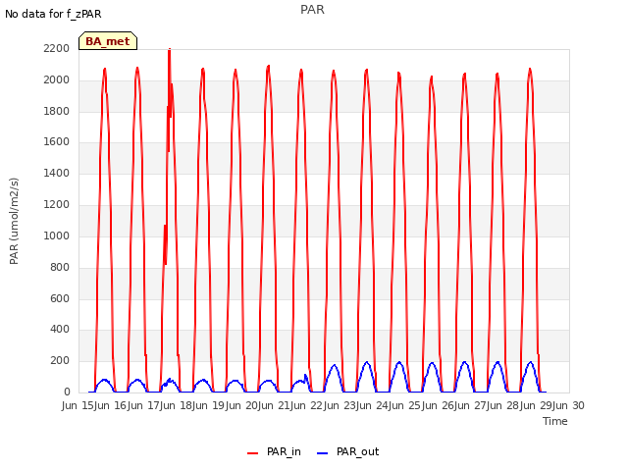This screenshot has height=471, width=628.
Task: Click the Jun 20 x-axis tick label
Action: tap(242, 405)
